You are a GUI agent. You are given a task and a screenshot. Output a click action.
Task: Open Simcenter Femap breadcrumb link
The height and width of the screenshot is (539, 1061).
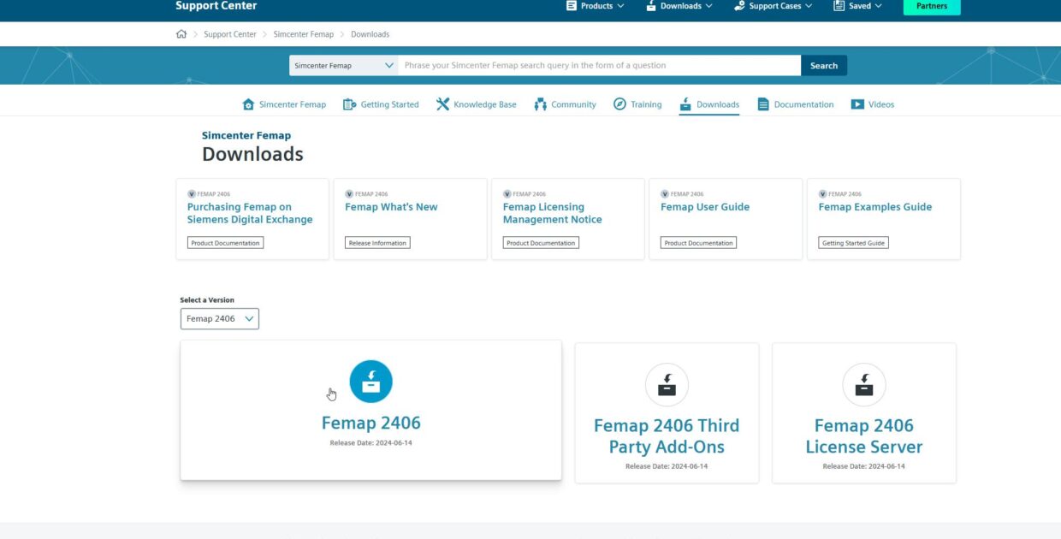[x=304, y=34]
